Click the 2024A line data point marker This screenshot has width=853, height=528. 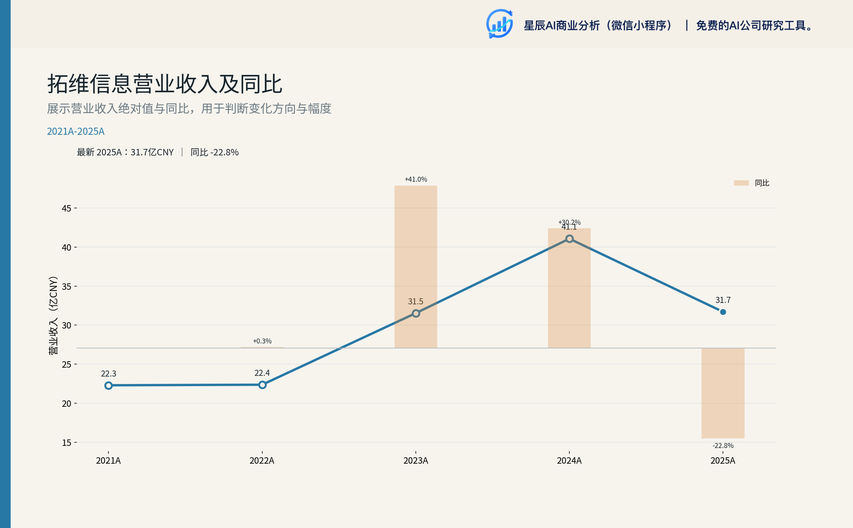(x=569, y=239)
